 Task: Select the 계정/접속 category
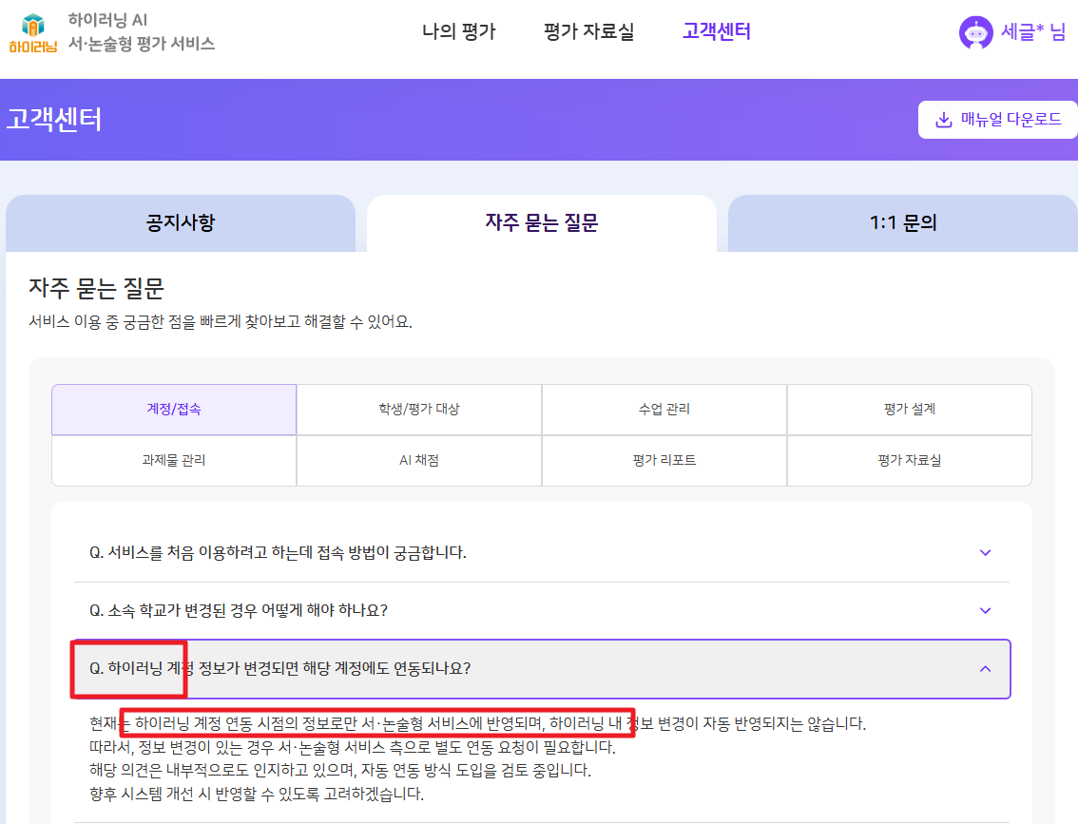tap(174, 410)
